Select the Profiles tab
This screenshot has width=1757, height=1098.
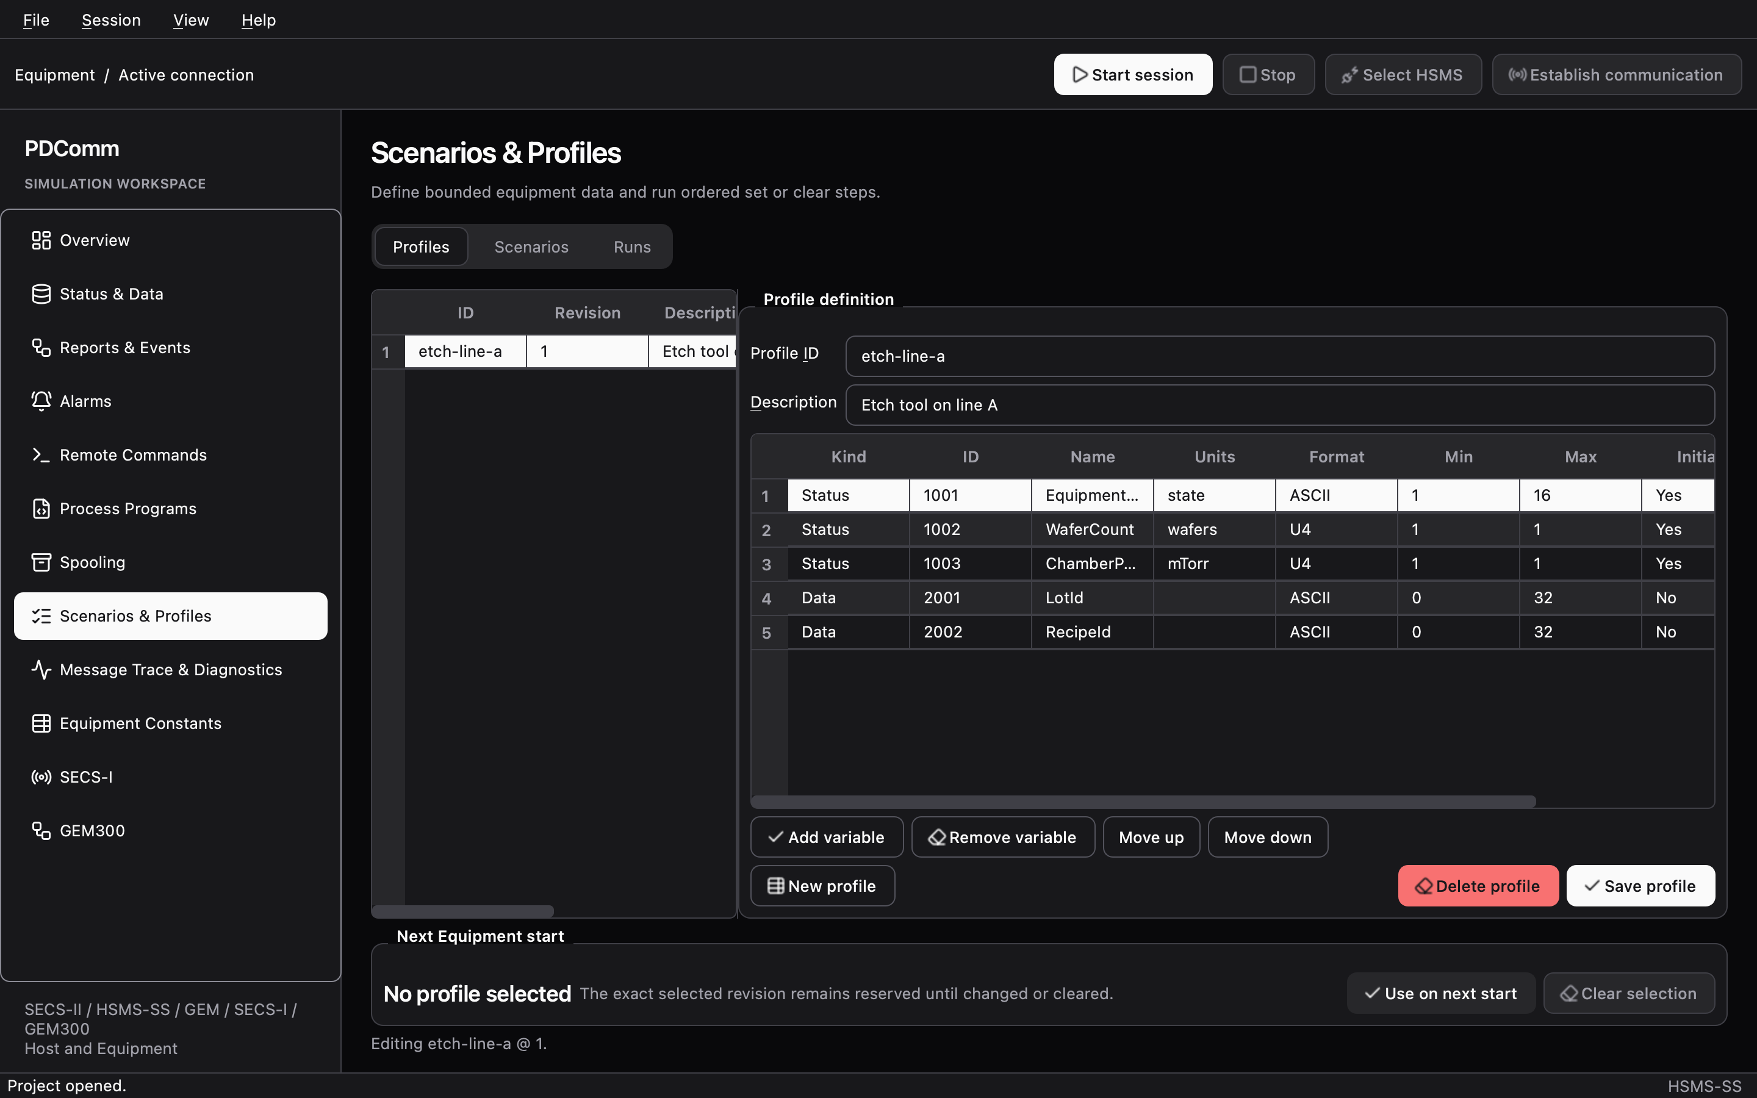[421, 247]
